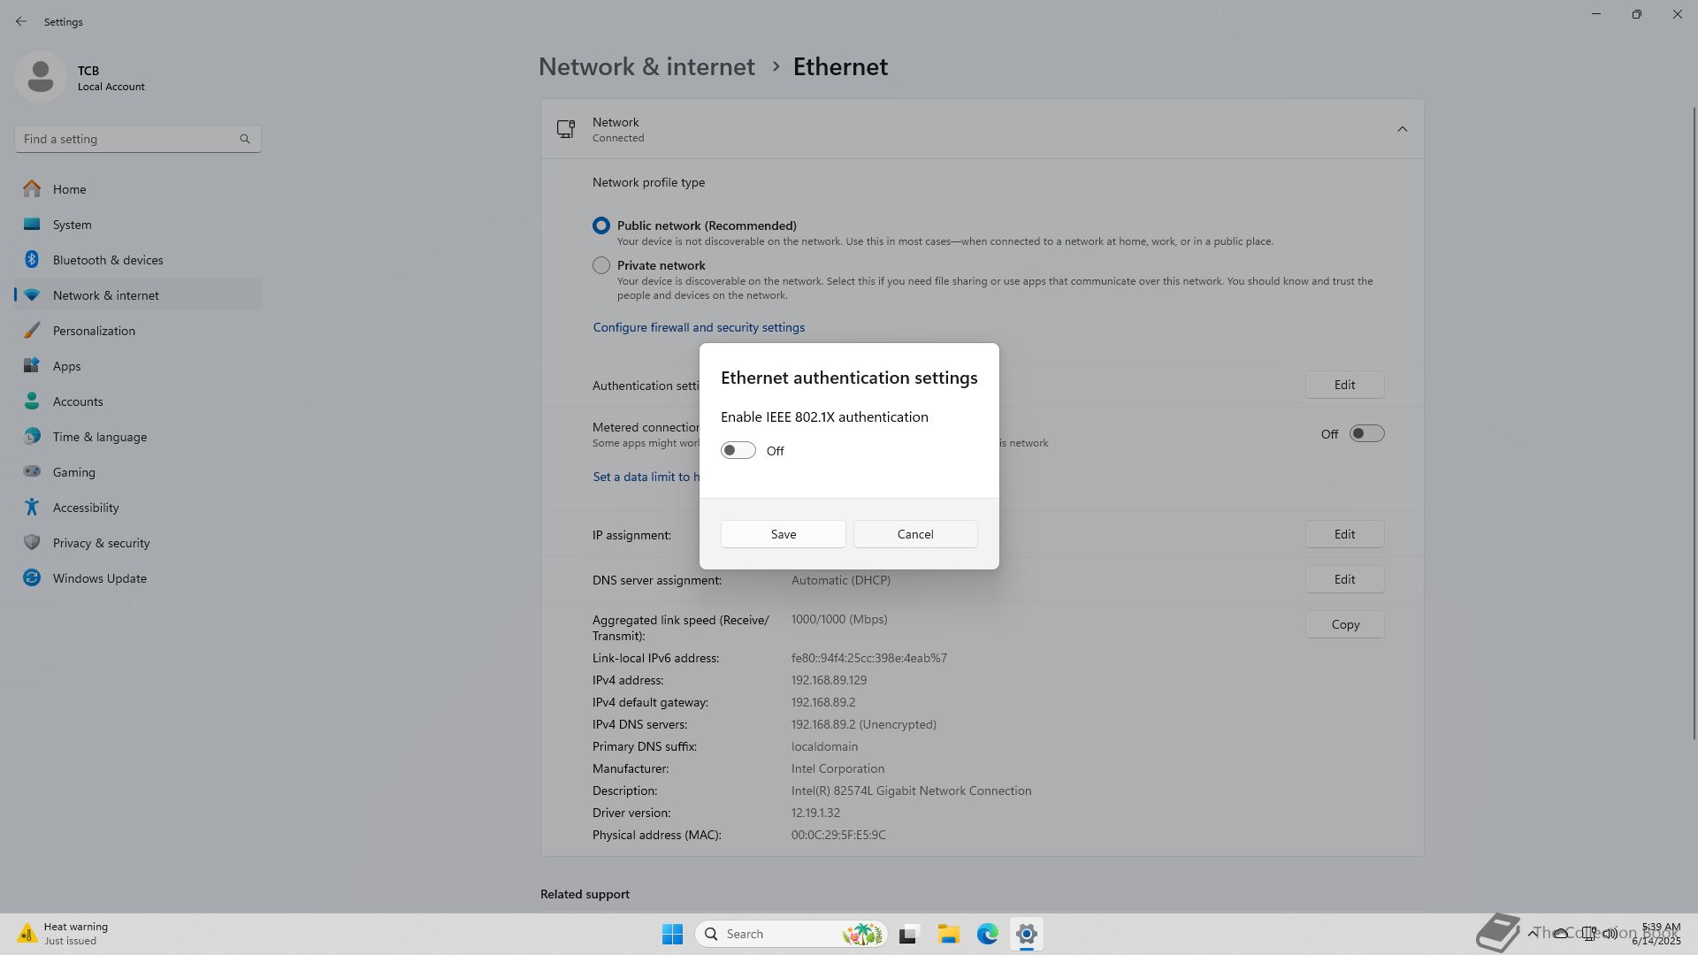Click the search magnifier in Find a setting
This screenshot has height=955, width=1698.
[x=245, y=139]
